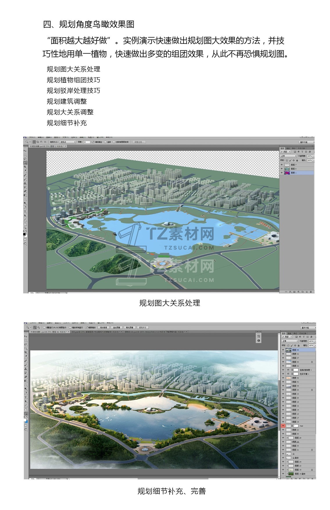This screenshot has height=510, width=330.
Task: Open 基本功能 workspace dropdown in lower Photoshop
Action: click(x=308, y=328)
